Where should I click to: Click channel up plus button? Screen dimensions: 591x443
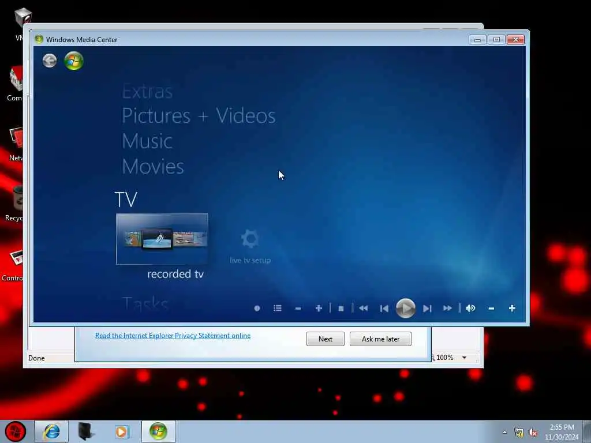319,308
